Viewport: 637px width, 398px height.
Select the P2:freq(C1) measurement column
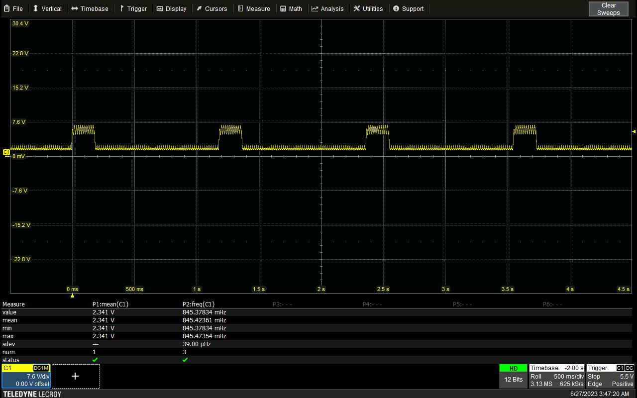coord(199,304)
